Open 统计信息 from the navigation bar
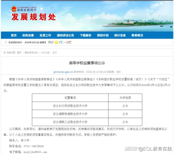 pos(120,35)
